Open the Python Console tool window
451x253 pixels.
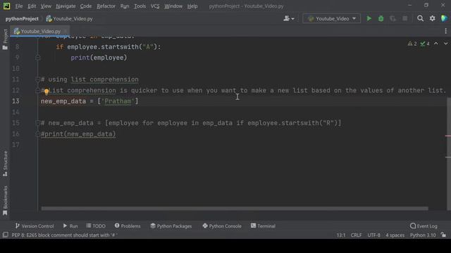[x=222, y=226]
